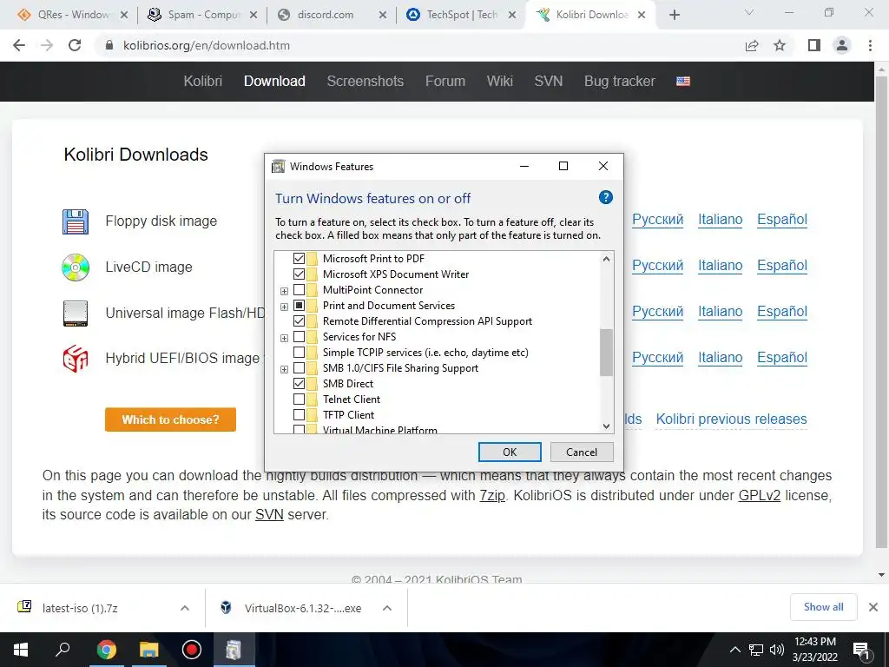Click the Hybrid UEFI/BIOS image icon
889x667 pixels.
click(x=76, y=359)
